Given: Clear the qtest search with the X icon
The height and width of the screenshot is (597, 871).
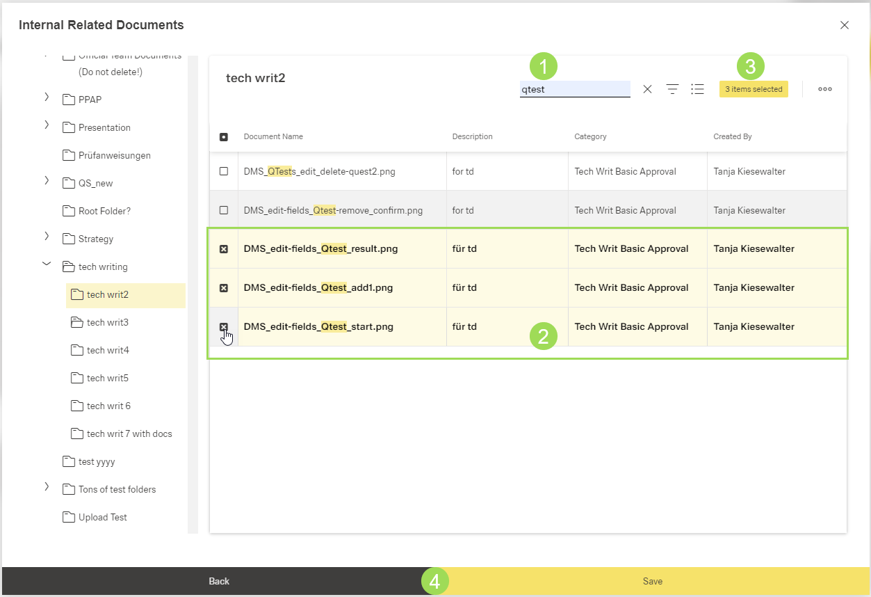Looking at the screenshot, I should point(647,89).
